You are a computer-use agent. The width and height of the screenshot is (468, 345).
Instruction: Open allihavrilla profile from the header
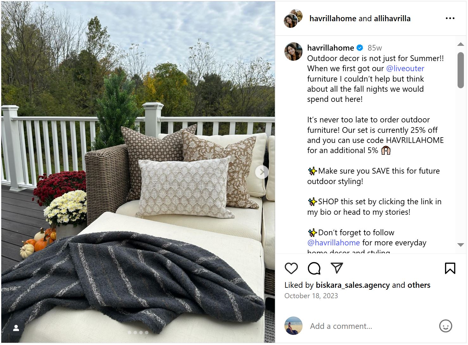(x=392, y=18)
